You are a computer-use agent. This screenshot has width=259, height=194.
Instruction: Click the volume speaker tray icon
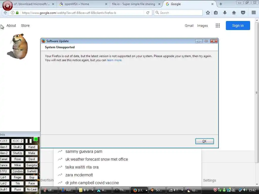[x=245, y=190]
